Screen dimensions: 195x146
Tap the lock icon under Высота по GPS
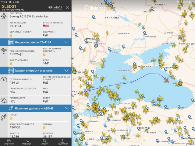pyautogui.click(x=11, y=64)
